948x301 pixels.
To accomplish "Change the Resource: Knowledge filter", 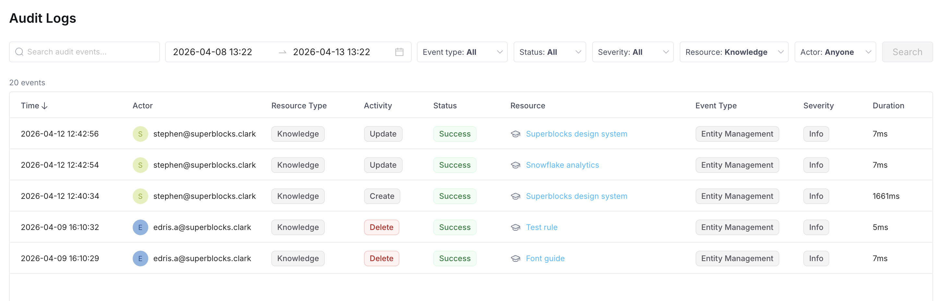I will point(734,52).
